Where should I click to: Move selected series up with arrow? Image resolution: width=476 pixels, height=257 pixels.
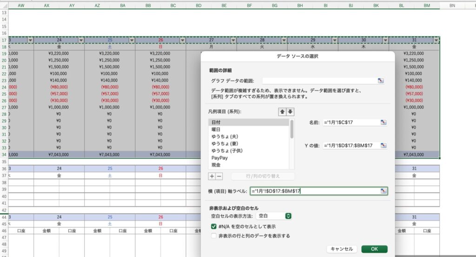(x=282, y=112)
